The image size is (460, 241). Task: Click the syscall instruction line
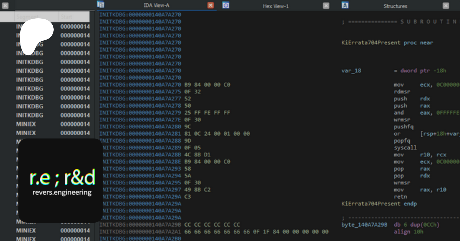(x=405, y=148)
